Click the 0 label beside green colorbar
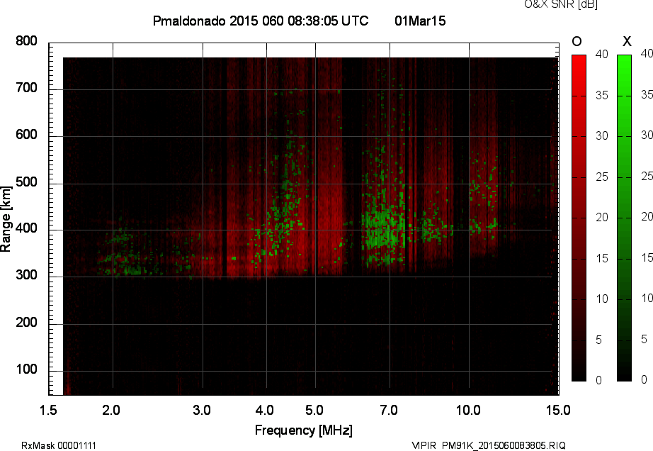Image resolution: width=653 pixels, height=451 pixels. [x=644, y=380]
